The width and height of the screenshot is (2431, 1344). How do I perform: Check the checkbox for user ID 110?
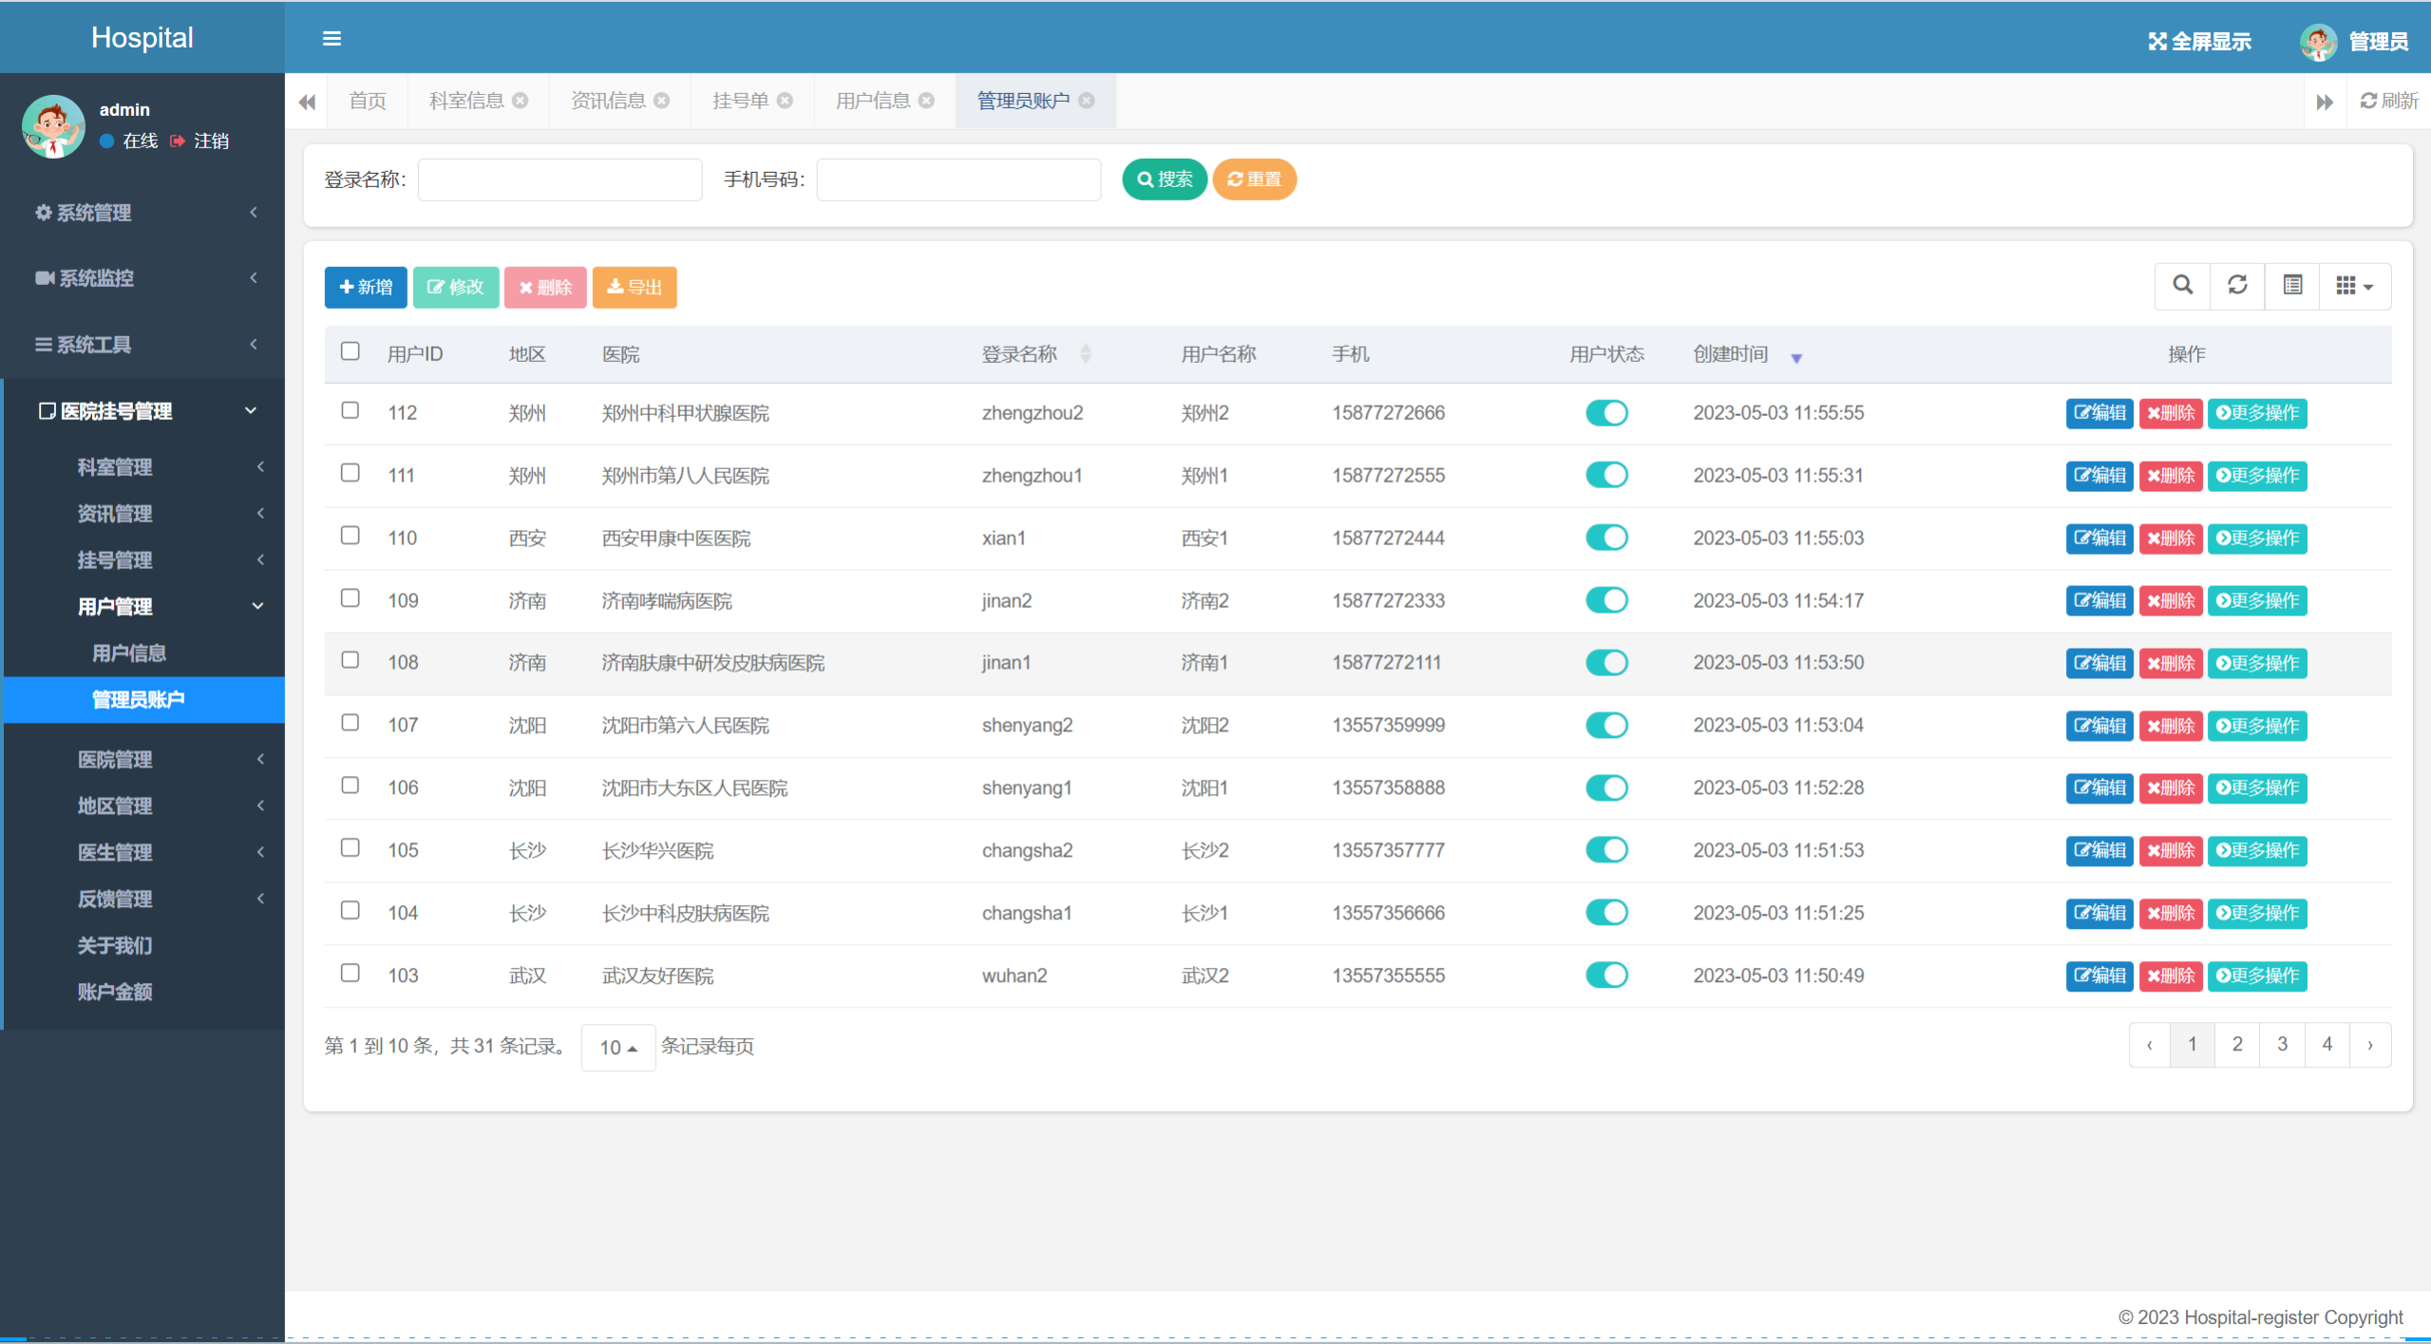(351, 536)
